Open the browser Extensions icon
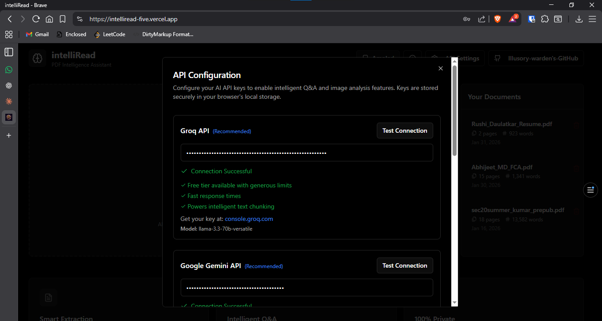Image resolution: width=602 pixels, height=321 pixels. [x=545, y=19]
